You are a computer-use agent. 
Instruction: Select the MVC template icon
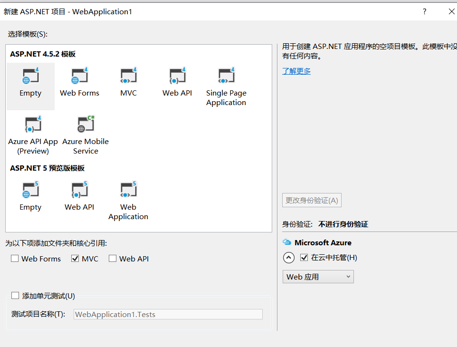pyautogui.click(x=128, y=77)
